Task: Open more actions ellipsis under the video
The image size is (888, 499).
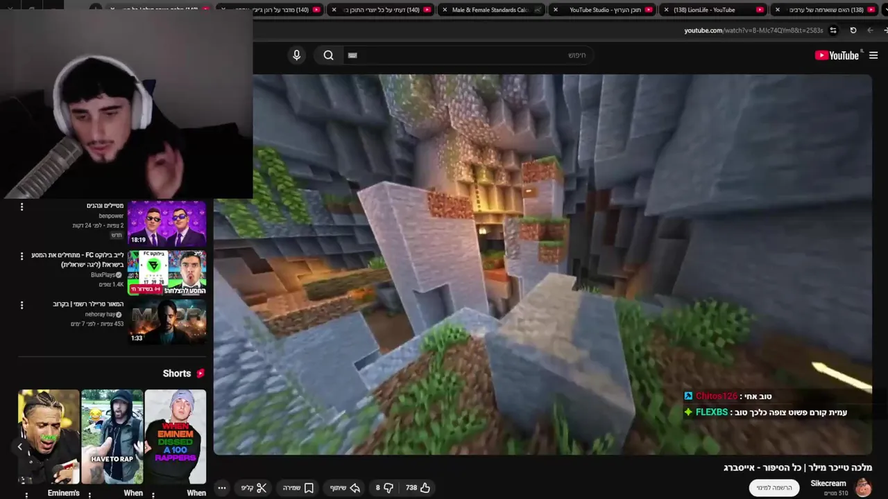Action: (x=222, y=488)
